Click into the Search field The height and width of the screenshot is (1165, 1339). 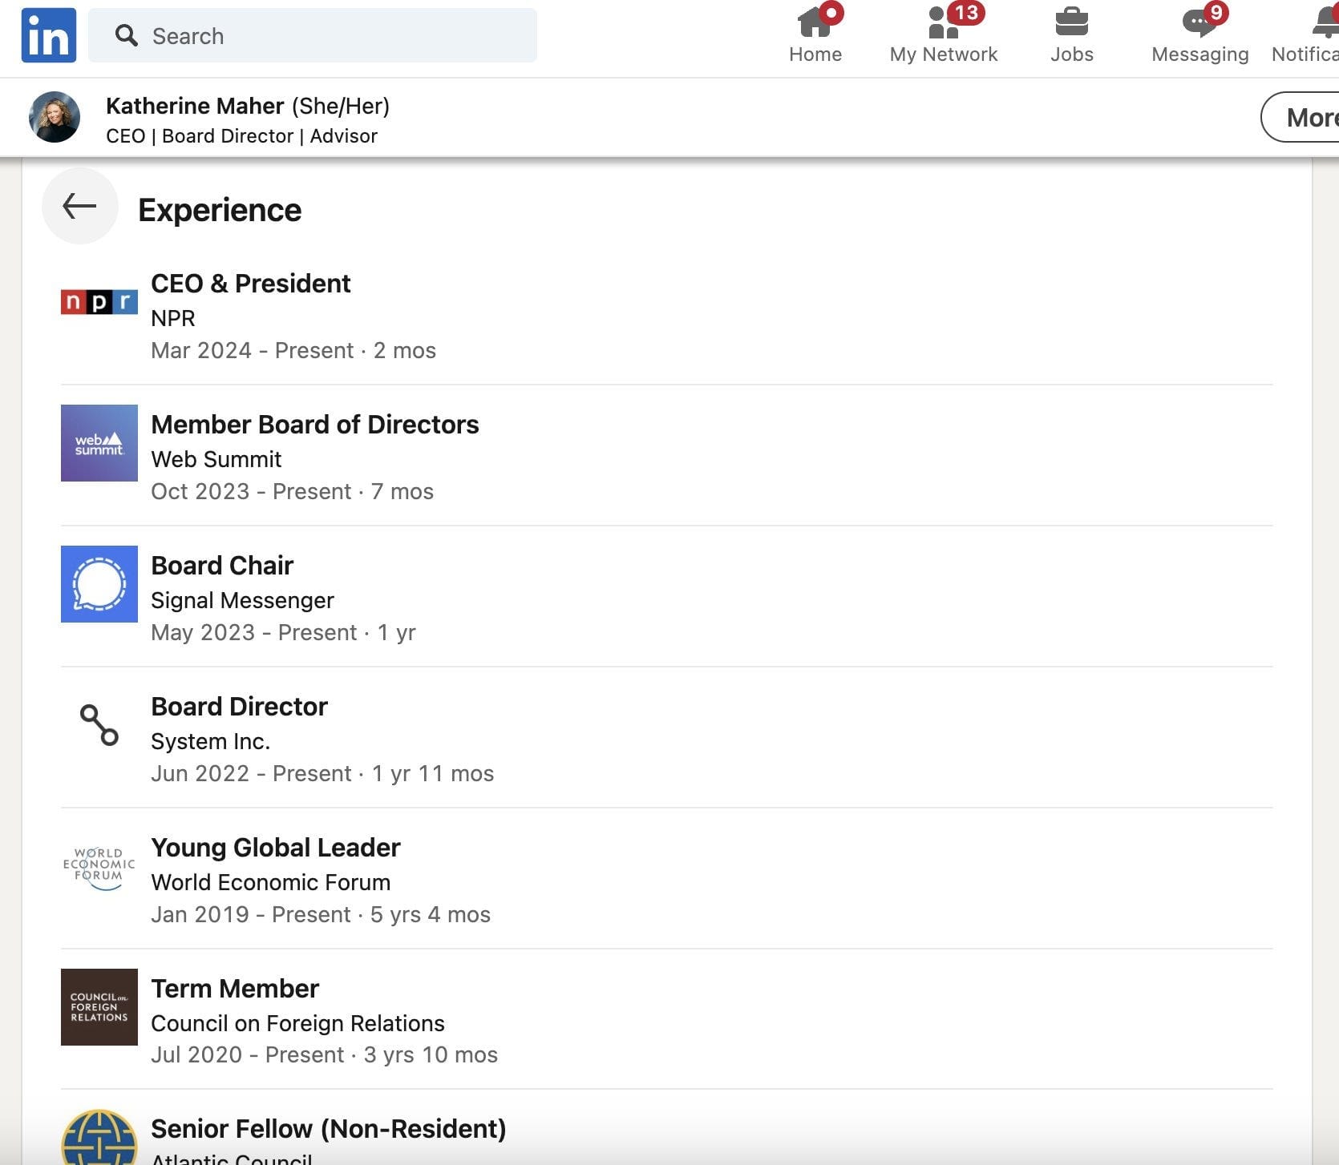coord(313,35)
